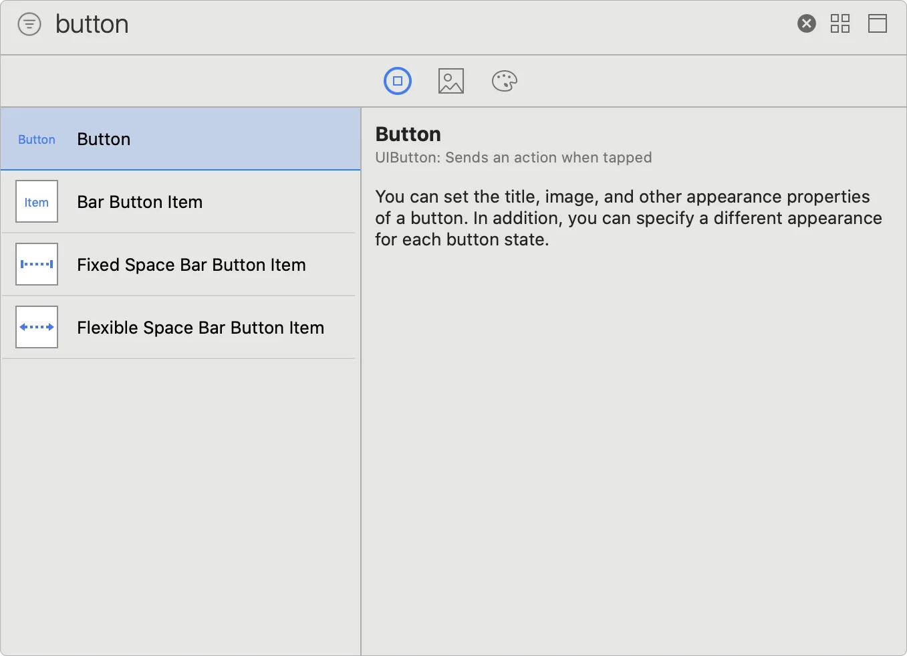Show the Image library tab
The image size is (907, 656).
tap(451, 81)
